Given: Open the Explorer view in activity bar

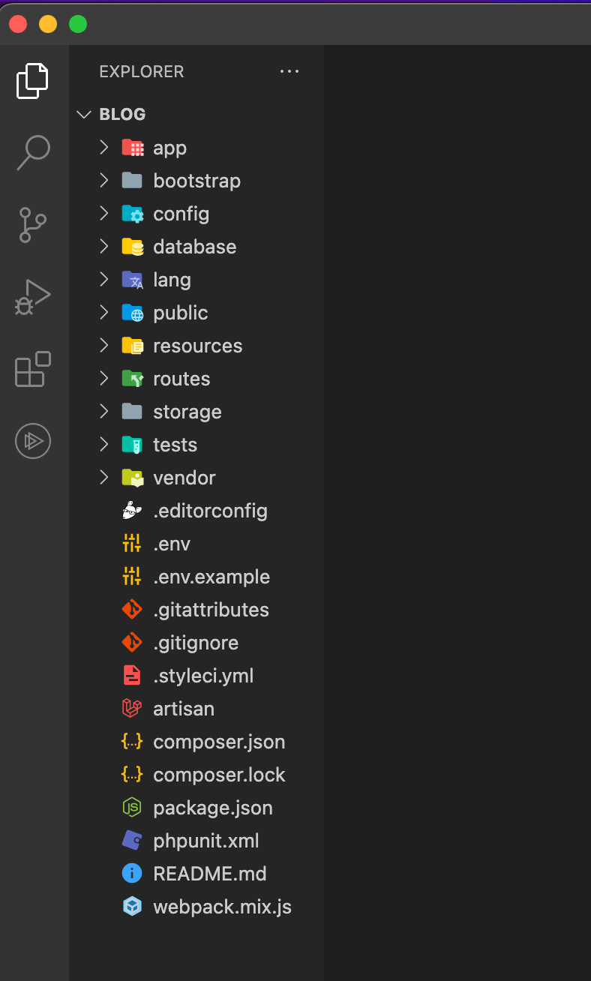Looking at the screenshot, I should 33,81.
